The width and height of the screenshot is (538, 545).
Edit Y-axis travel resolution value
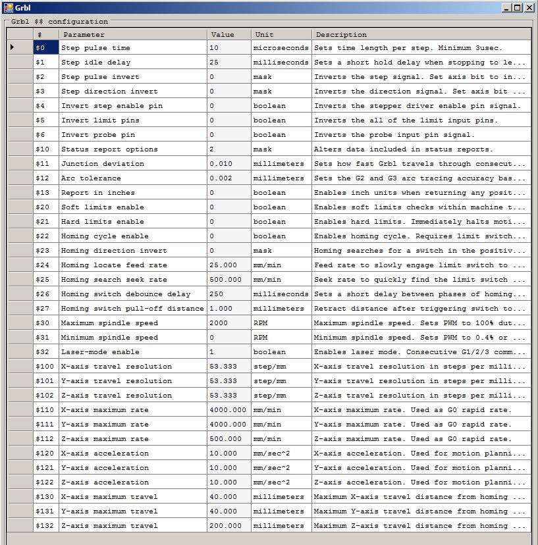click(x=230, y=381)
